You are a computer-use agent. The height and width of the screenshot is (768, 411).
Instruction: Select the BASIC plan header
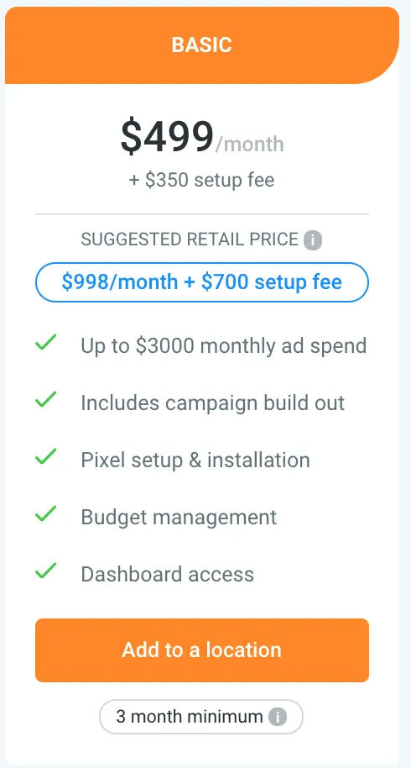(x=202, y=45)
